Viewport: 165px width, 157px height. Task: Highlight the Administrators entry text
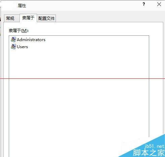pos(31,40)
